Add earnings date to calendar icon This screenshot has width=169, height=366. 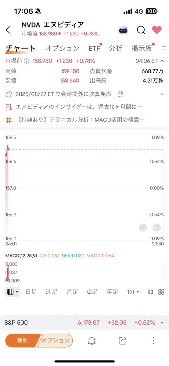point(120,94)
